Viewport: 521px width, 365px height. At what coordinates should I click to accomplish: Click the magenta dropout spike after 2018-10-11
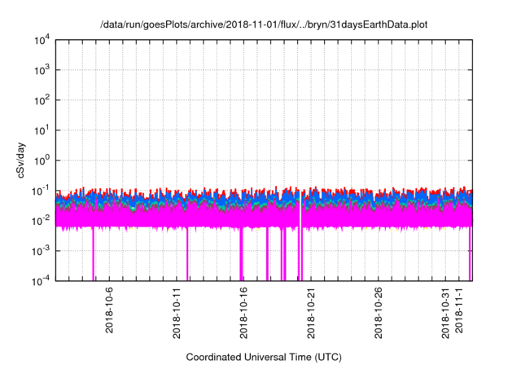pos(187,254)
